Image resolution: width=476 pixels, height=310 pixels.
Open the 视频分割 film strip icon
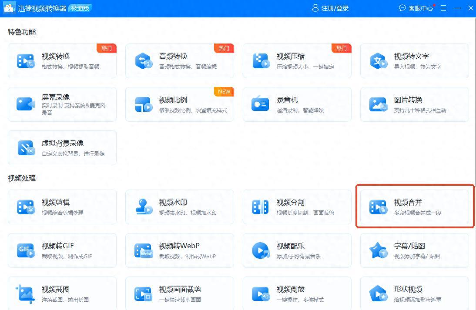(261, 207)
